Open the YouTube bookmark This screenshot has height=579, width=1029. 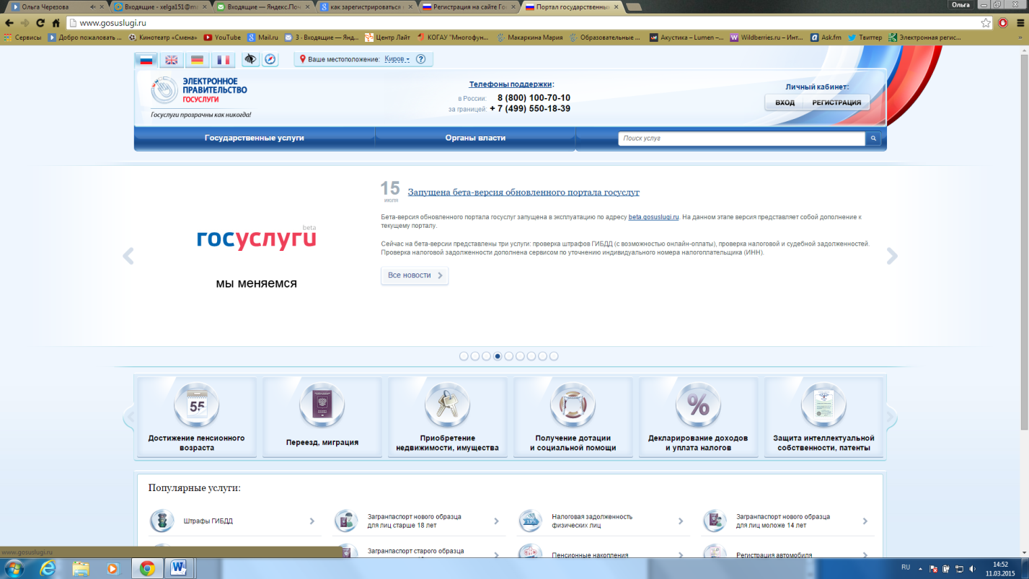222,37
